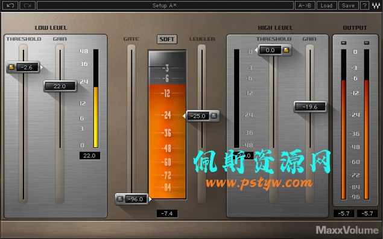Viewport: 383px width, 239px height.
Task: Click the Save button
Action: (348, 5)
